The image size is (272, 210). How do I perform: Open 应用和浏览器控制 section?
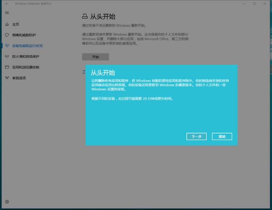(x=26, y=67)
